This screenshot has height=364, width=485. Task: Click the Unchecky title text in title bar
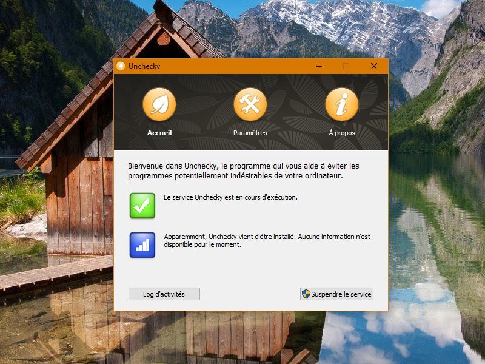(x=144, y=66)
